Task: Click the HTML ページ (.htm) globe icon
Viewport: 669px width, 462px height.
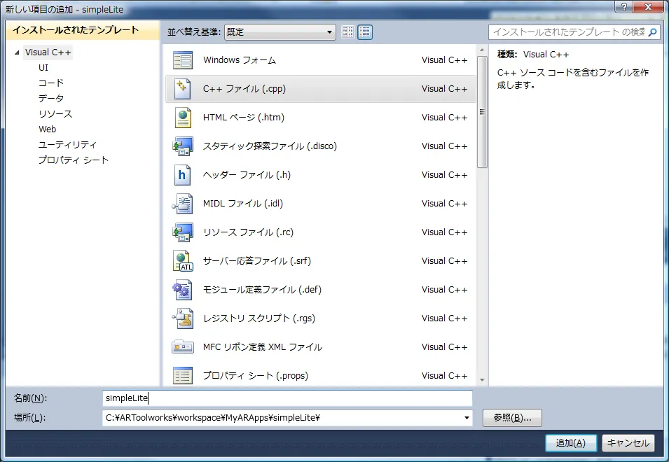Action: pos(183,118)
